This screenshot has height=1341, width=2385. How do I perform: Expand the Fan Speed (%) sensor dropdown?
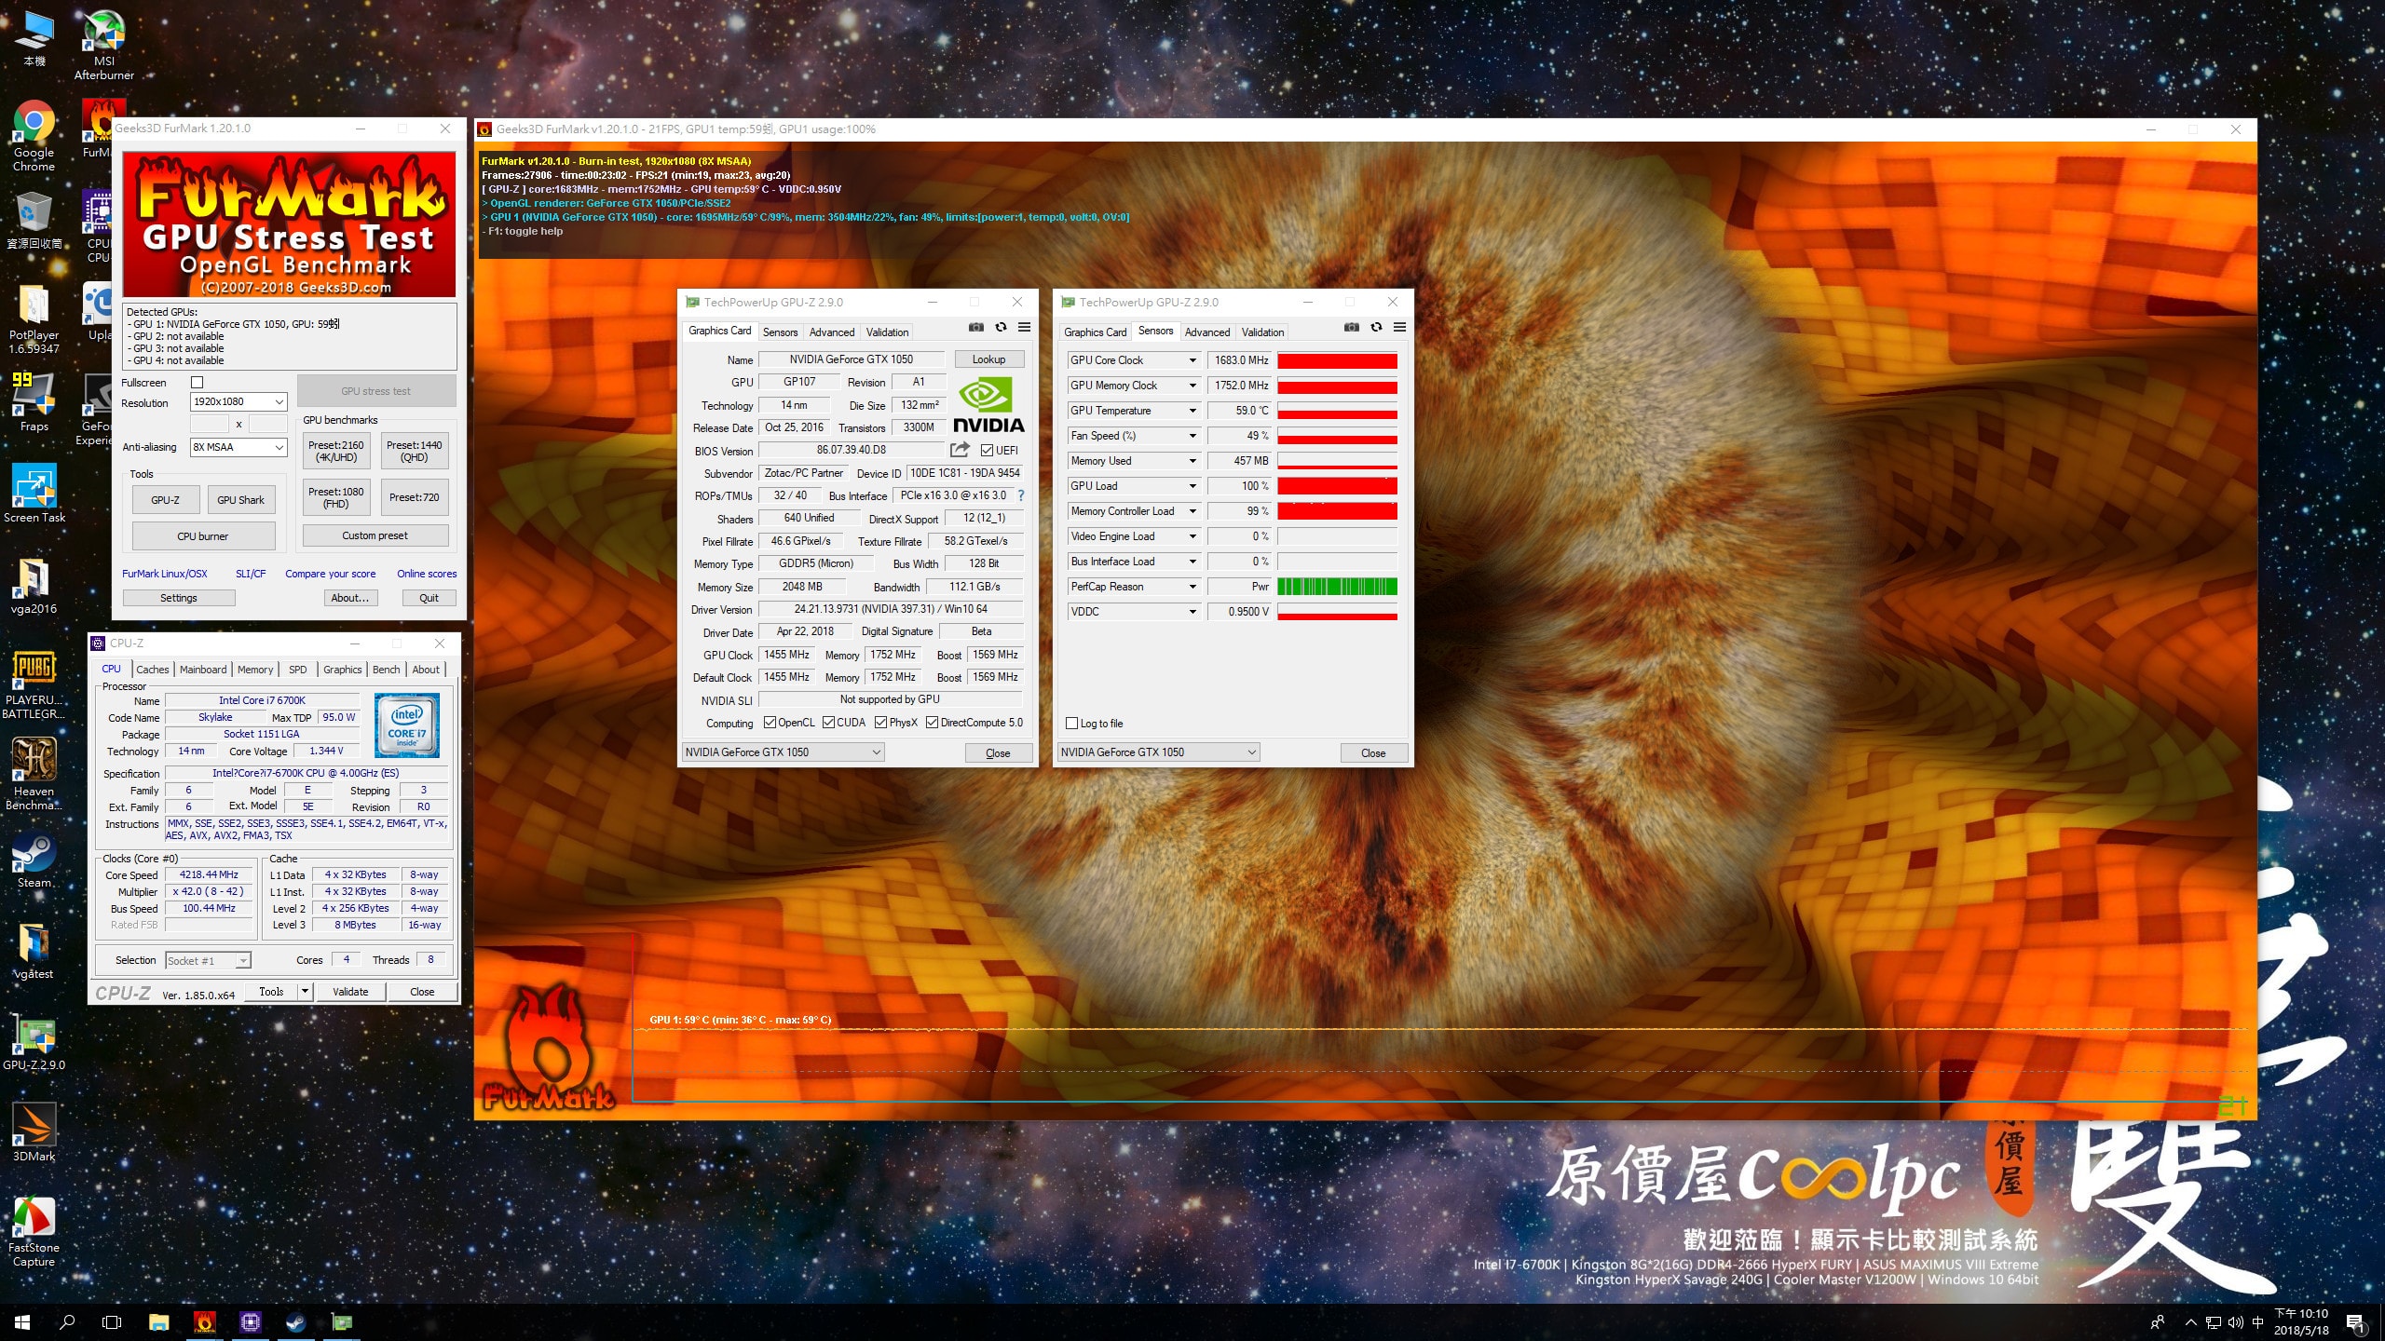pyautogui.click(x=1192, y=436)
